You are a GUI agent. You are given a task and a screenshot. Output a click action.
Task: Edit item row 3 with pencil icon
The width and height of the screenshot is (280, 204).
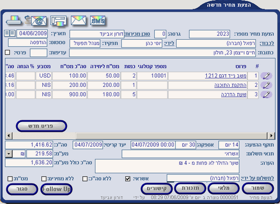(266, 94)
